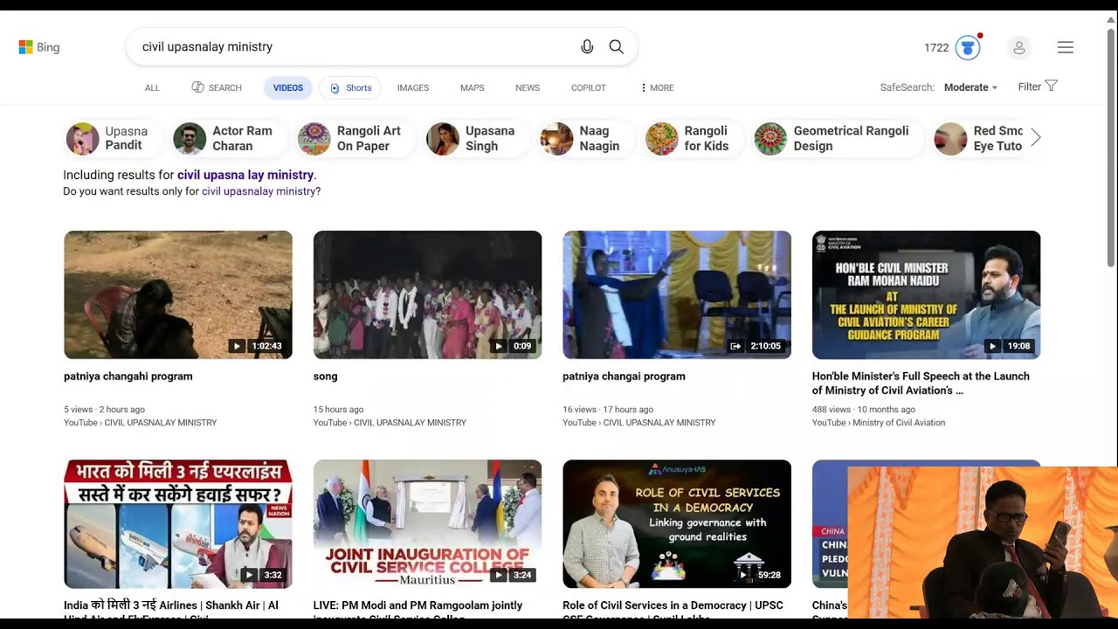Image resolution: width=1118 pixels, height=629 pixels.
Task: Switch to the IMAGES tab
Action: [x=413, y=87]
